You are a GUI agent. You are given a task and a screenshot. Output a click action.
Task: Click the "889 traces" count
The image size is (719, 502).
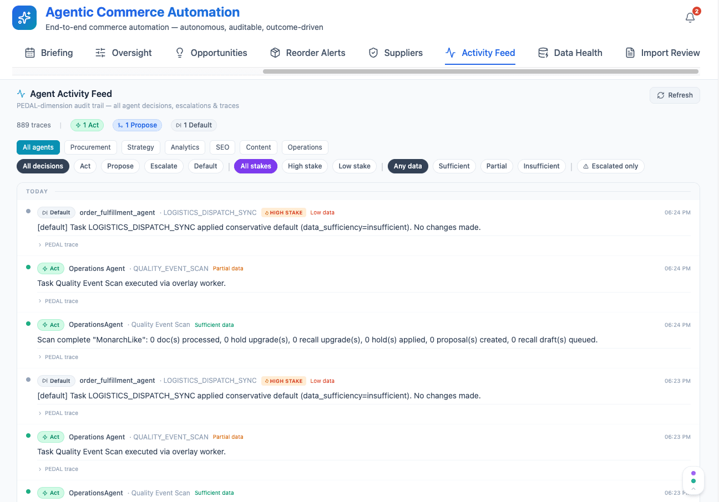point(34,125)
